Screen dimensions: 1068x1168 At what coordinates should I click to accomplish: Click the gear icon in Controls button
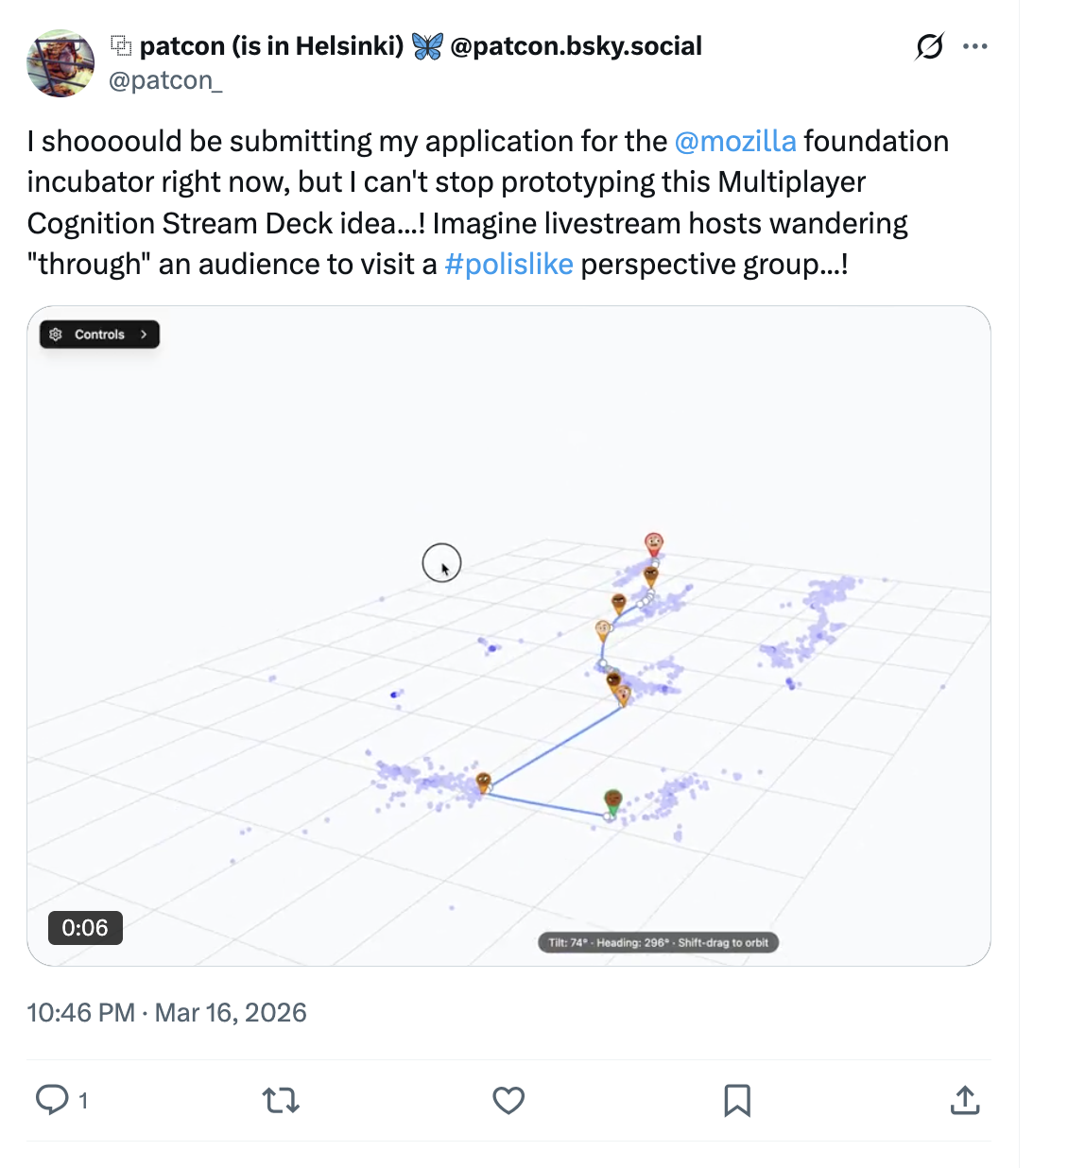[x=56, y=335]
